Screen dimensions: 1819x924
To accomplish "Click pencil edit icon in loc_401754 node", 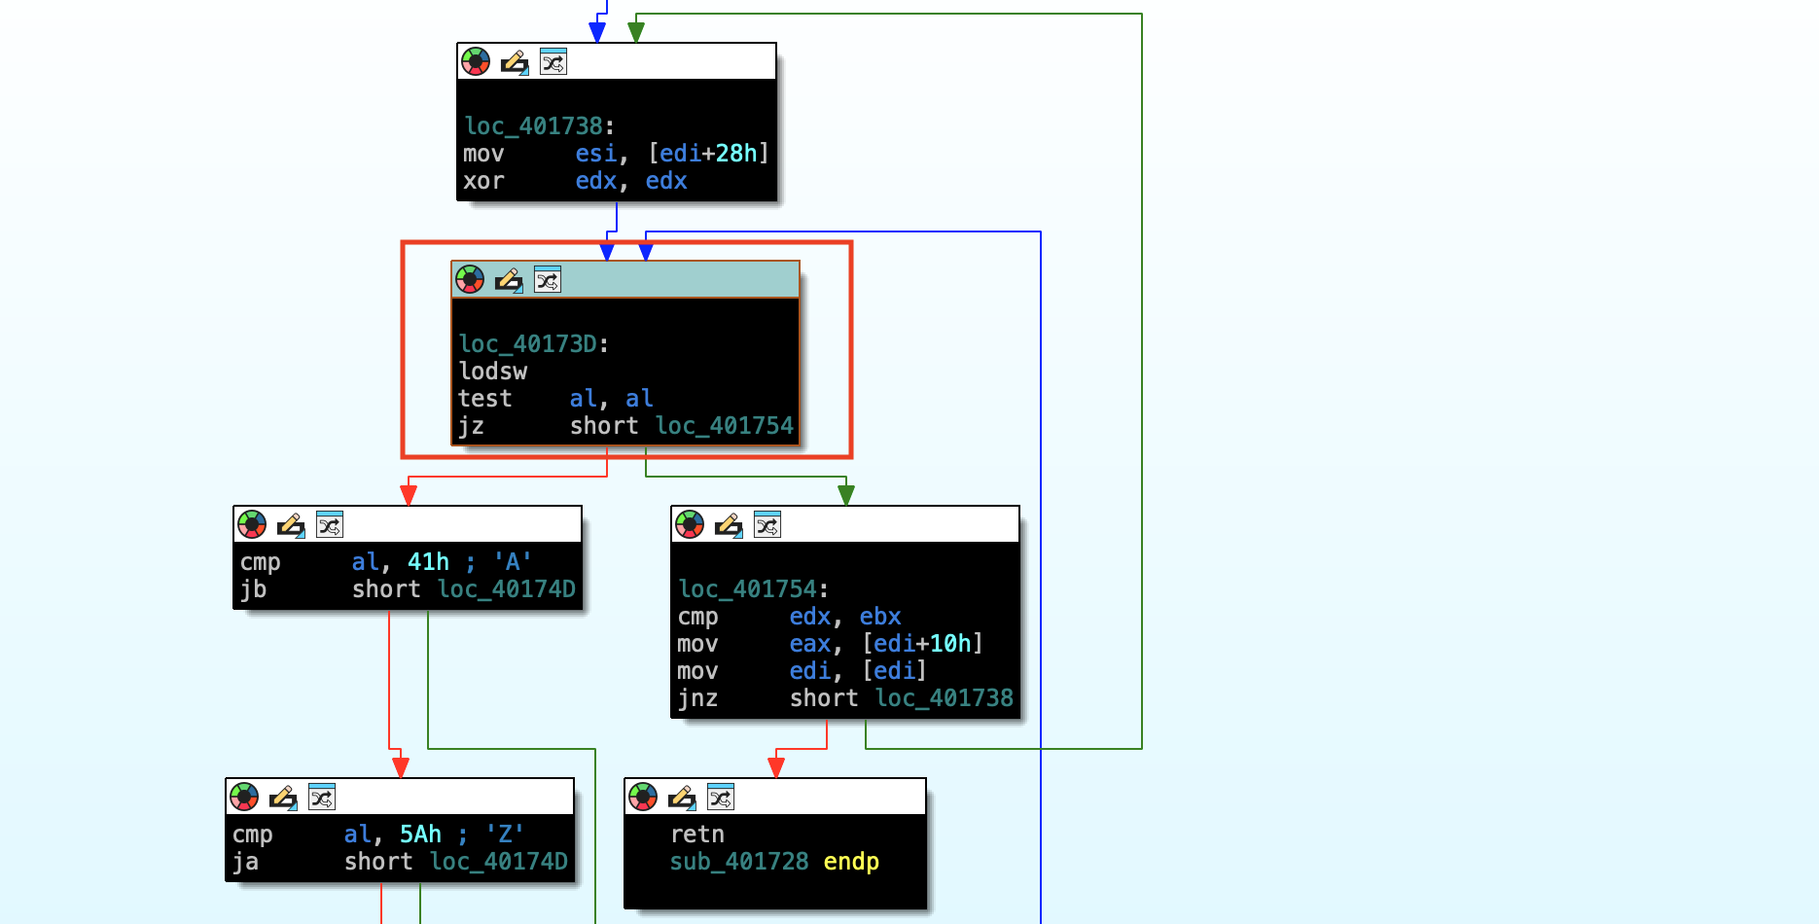I will [729, 525].
